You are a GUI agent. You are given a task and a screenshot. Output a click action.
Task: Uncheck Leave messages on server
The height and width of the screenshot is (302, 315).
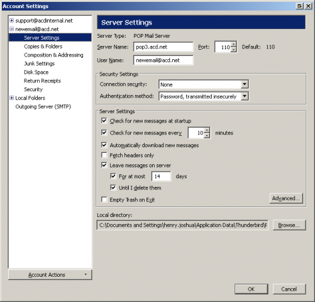pyautogui.click(x=104, y=165)
